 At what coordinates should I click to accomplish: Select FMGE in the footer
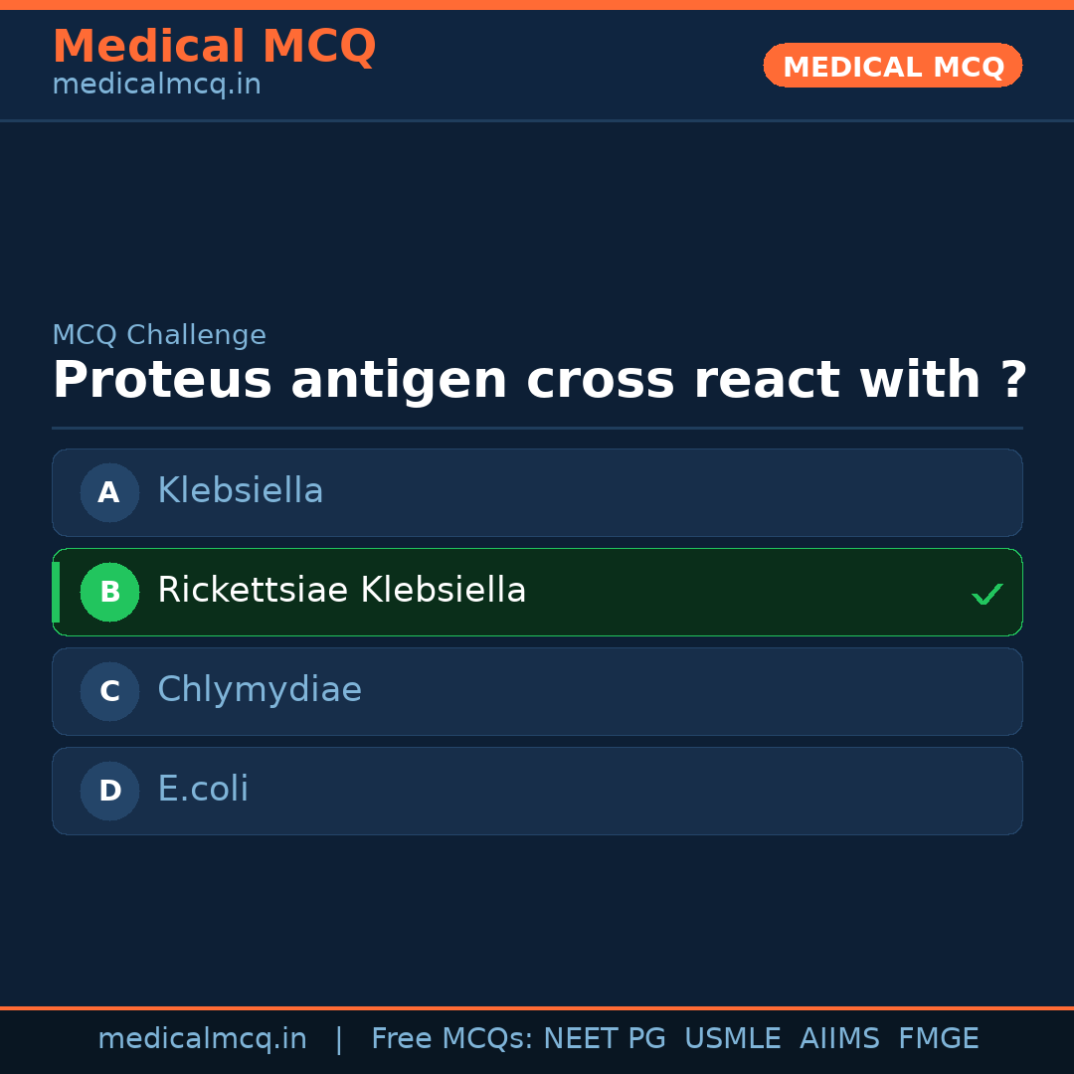click(x=938, y=1039)
